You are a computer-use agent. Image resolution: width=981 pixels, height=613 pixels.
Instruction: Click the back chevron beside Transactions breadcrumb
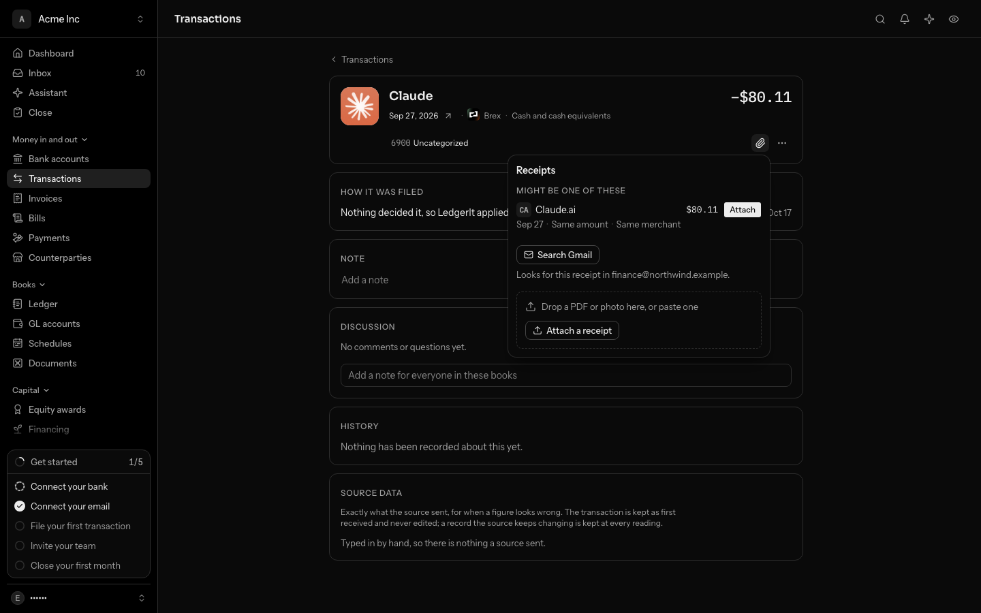pyautogui.click(x=334, y=59)
